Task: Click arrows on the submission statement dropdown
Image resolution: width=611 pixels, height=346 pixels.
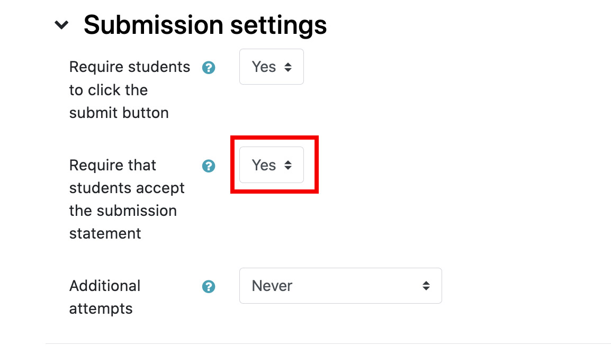Action: [288, 165]
